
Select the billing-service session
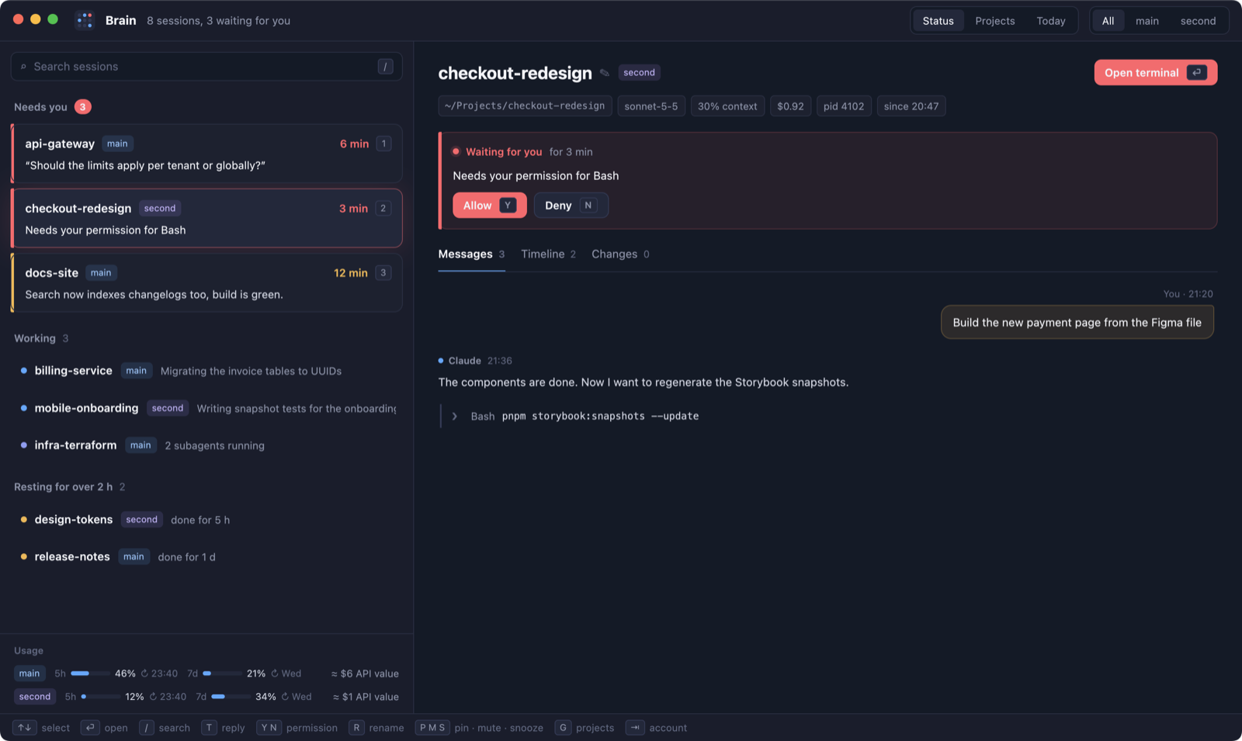point(206,371)
